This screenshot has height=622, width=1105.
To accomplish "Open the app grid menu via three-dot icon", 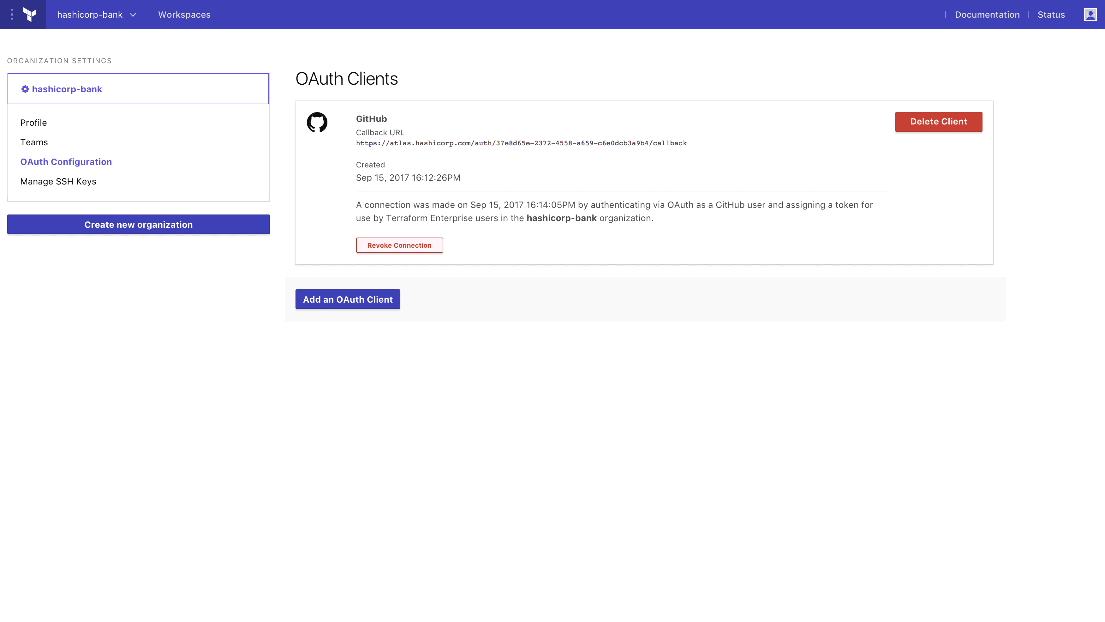I will click(12, 14).
